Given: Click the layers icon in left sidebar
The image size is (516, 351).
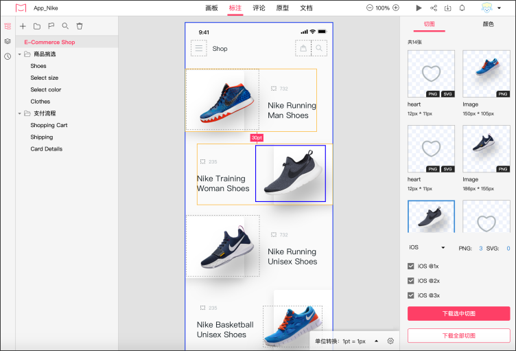Looking at the screenshot, I should (x=8, y=41).
